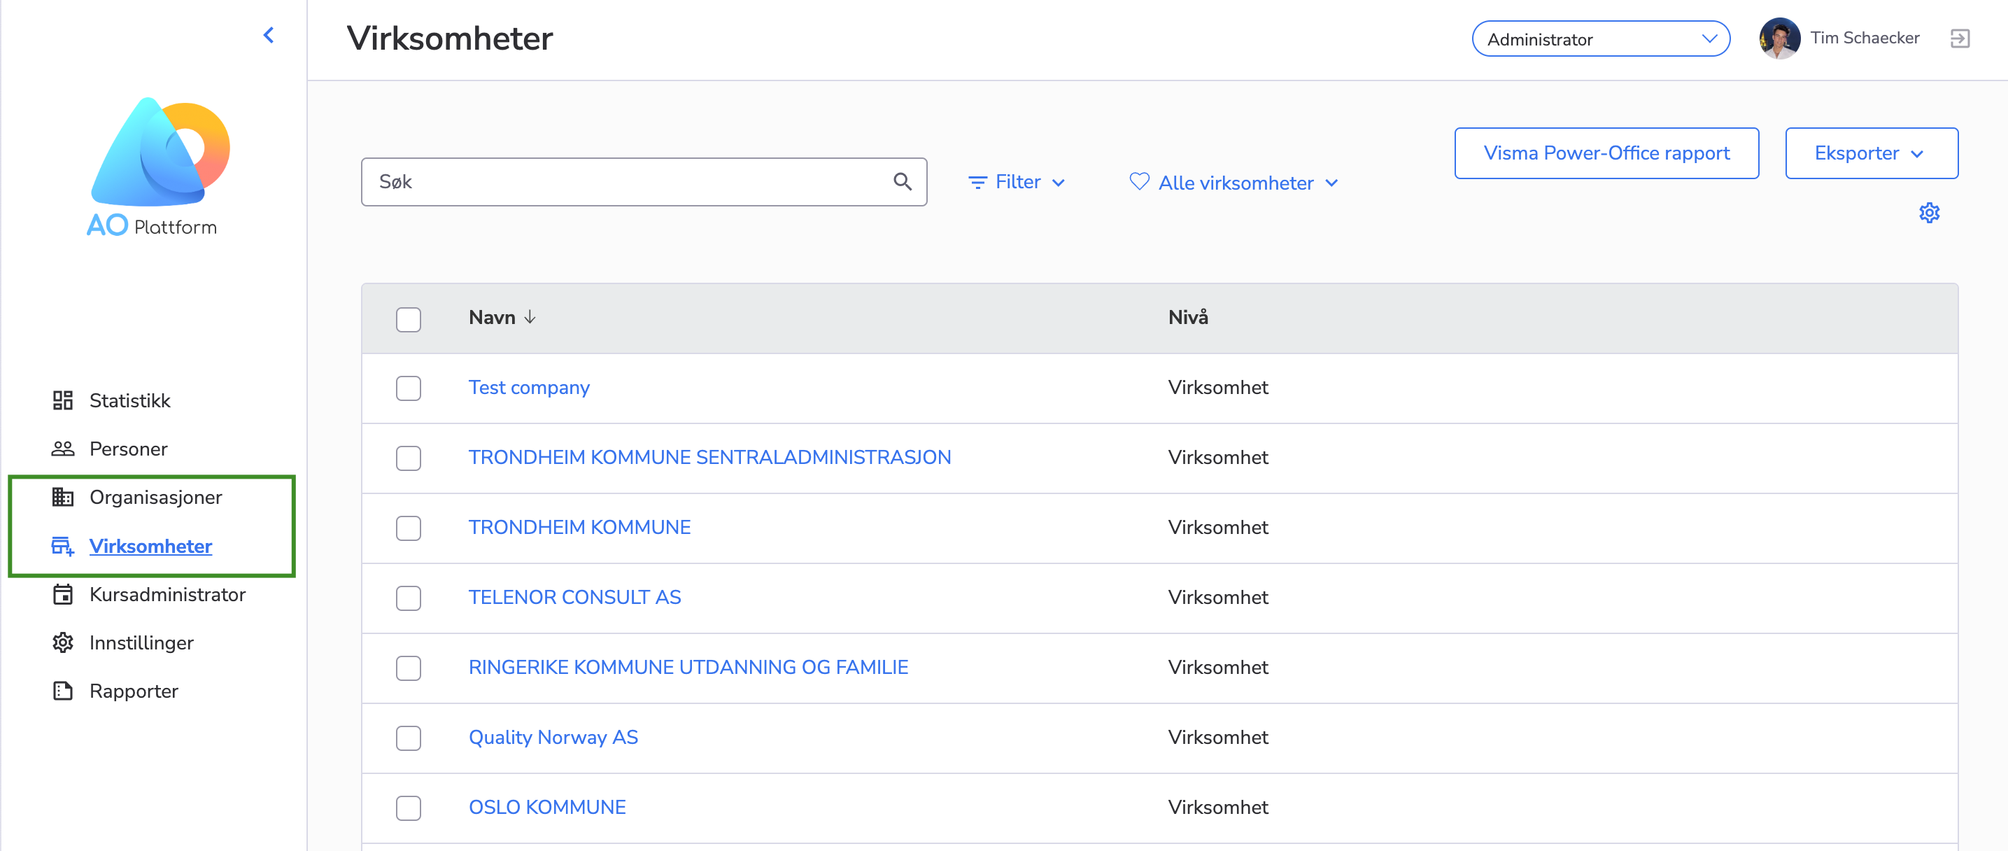Open TRONDHEIM KOMMUNE SENTRALADMINISTRASJON link
Screen dimensions: 2008x851
point(709,457)
